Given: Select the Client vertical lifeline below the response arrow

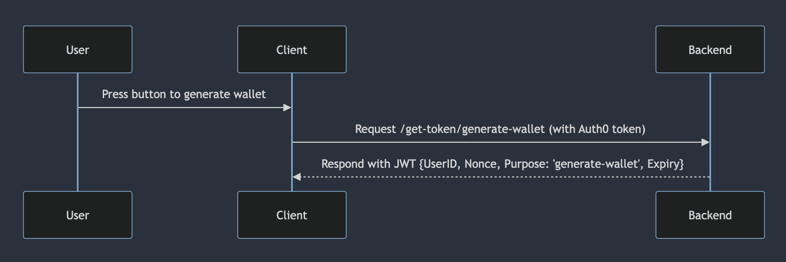Looking at the screenshot, I should (292, 185).
